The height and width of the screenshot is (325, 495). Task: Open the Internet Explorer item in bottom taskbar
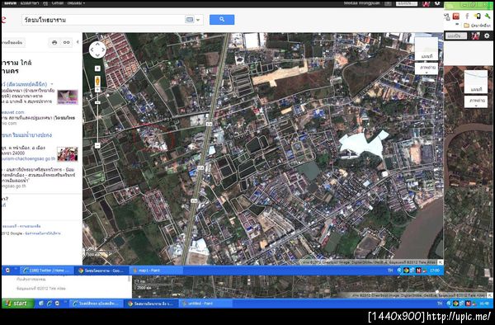(97, 304)
